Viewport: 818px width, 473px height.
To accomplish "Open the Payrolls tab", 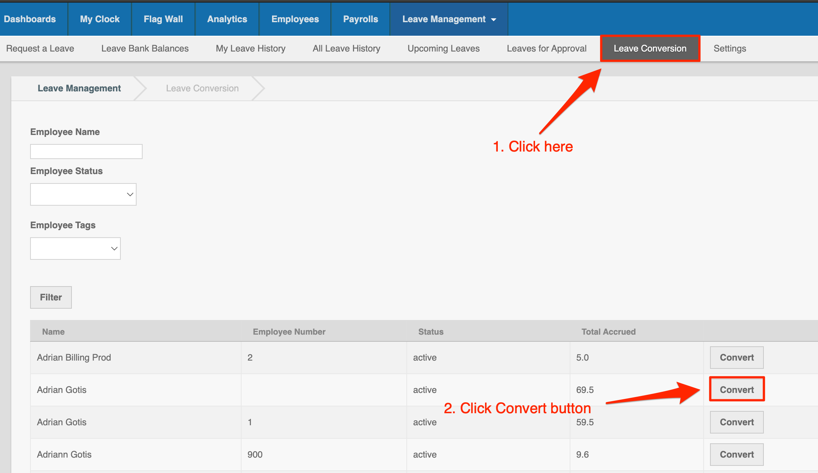I will (360, 19).
